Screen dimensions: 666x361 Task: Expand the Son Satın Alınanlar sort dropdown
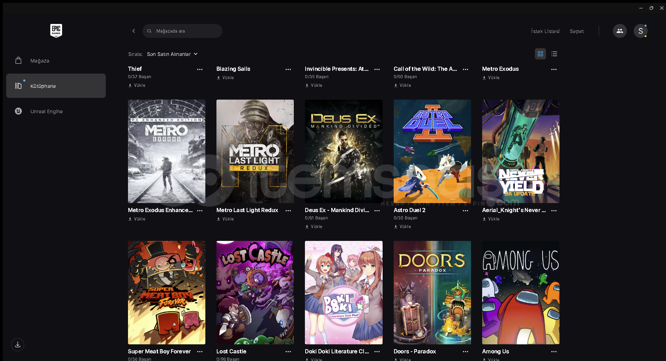[x=172, y=54]
